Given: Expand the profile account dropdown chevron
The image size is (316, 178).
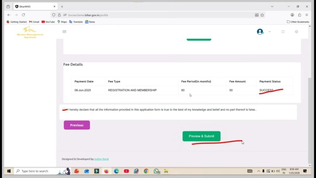Looking at the screenshot, I should pyautogui.click(x=269, y=32).
